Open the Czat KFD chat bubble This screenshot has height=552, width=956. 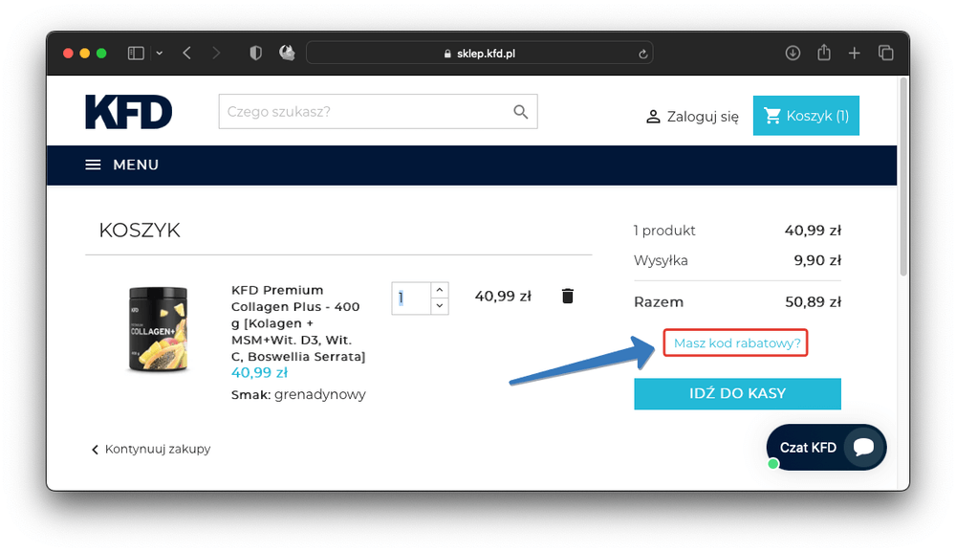(x=826, y=447)
